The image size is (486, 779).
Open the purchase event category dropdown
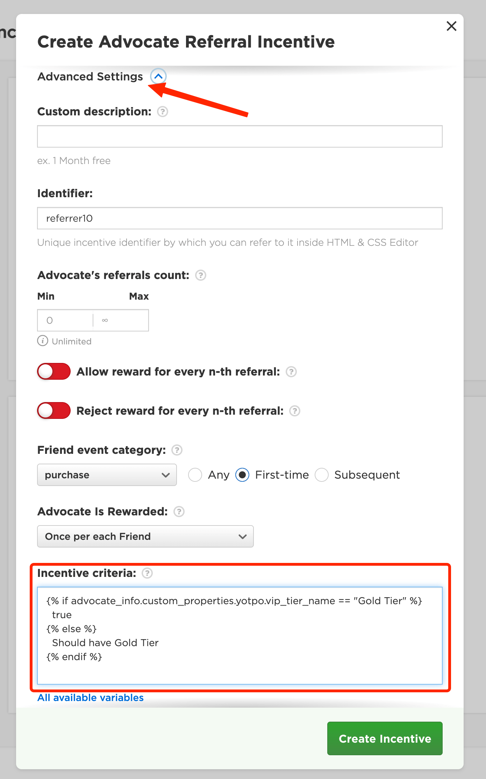coord(107,475)
